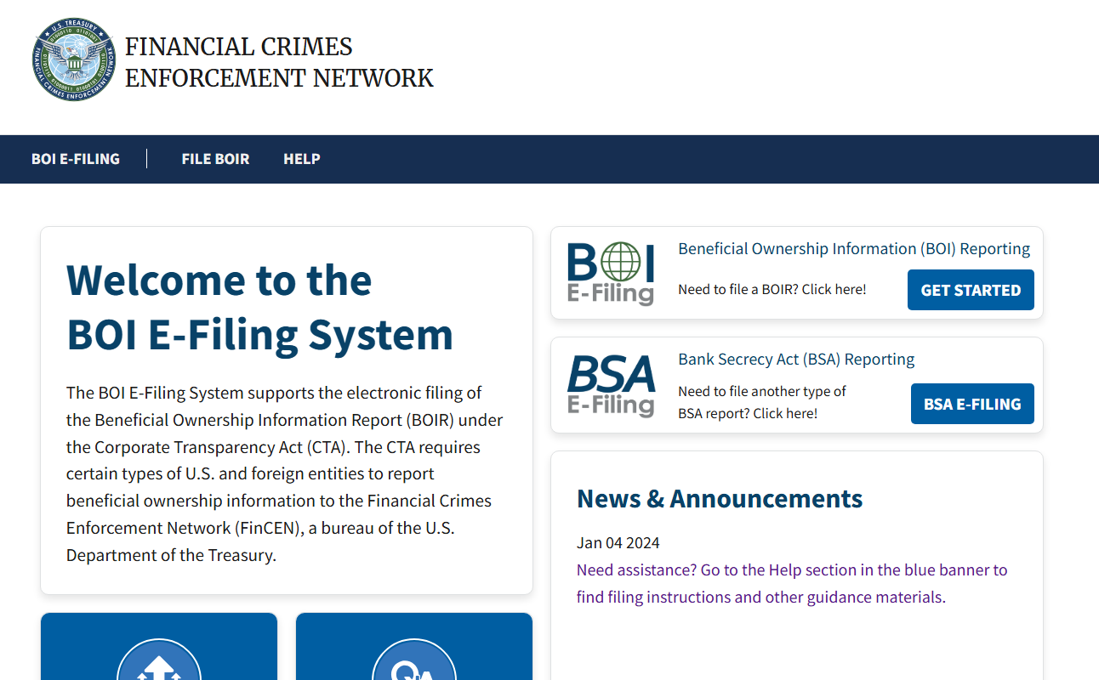Open the FILE BOIR menu item
The width and height of the screenshot is (1099, 680).
(x=215, y=159)
